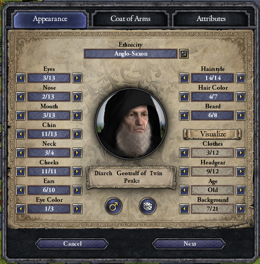The height and width of the screenshot is (264, 260).
Task: Change Background to previous option
Action: [x=184, y=209]
